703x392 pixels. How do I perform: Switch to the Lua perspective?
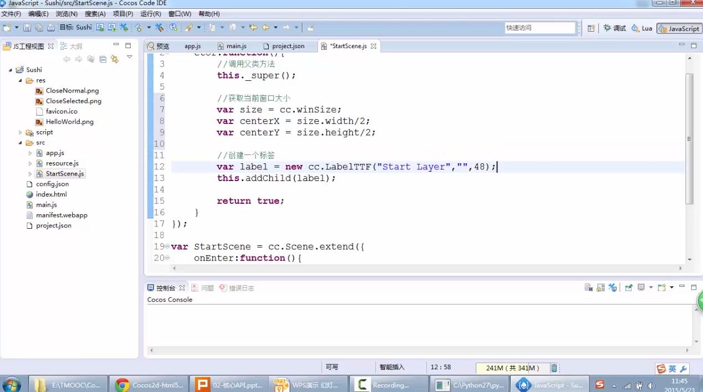tap(642, 28)
